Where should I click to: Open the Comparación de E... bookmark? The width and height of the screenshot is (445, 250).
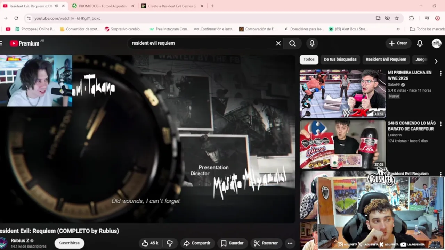(x=258, y=29)
